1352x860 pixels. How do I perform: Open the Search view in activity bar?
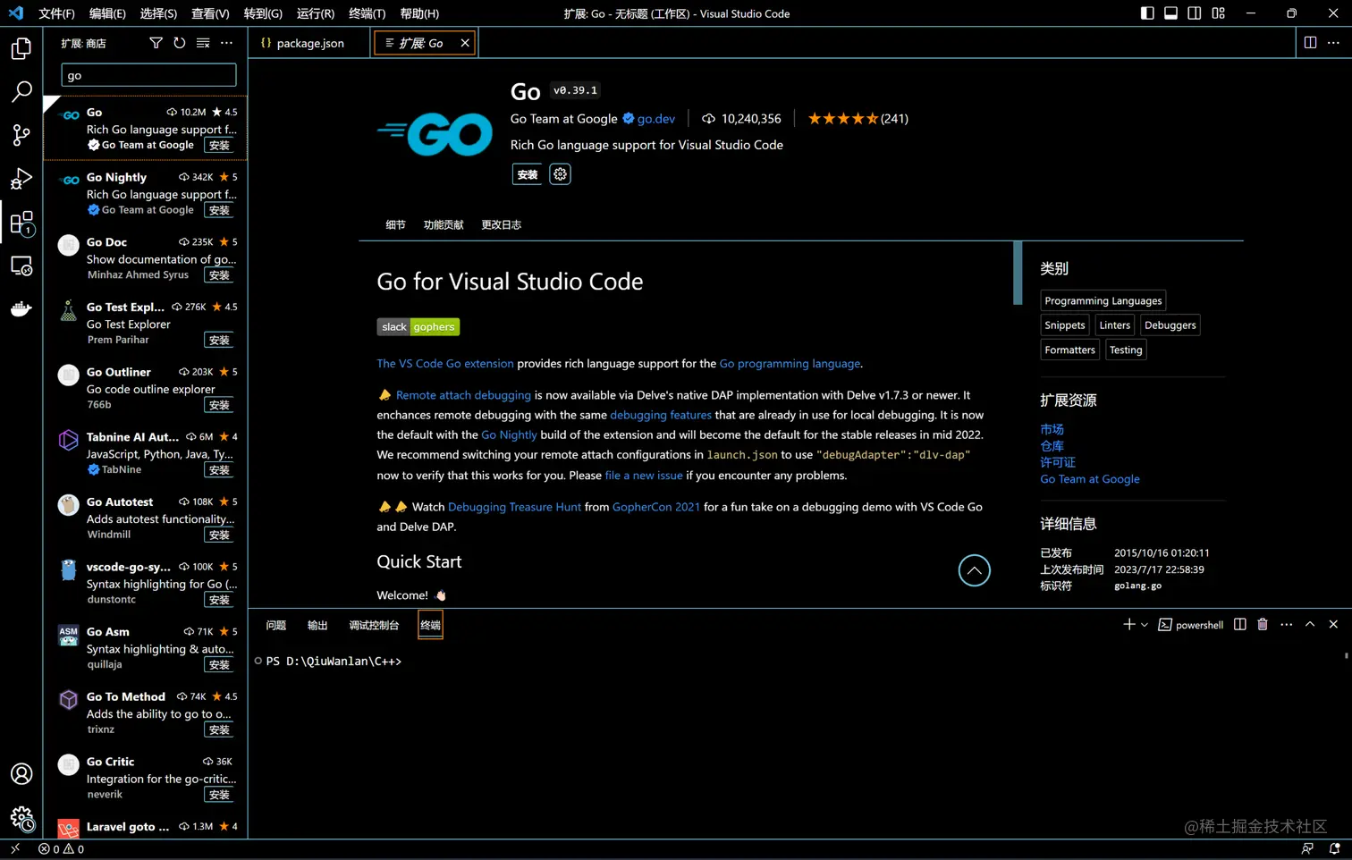(21, 91)
